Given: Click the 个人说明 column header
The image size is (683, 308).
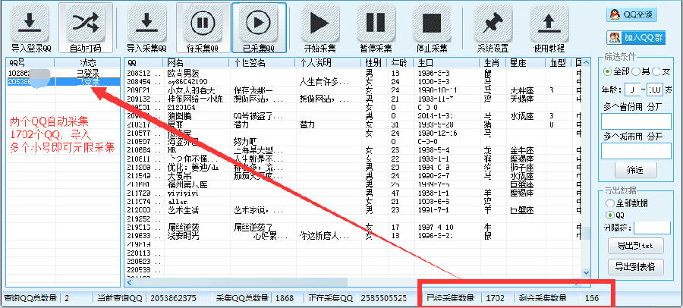Looking at the screenshot, I should (328, 62).
